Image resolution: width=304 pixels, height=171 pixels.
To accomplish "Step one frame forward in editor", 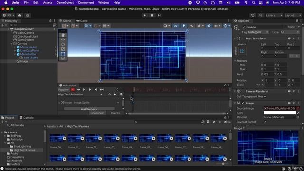I will point(159,15).
